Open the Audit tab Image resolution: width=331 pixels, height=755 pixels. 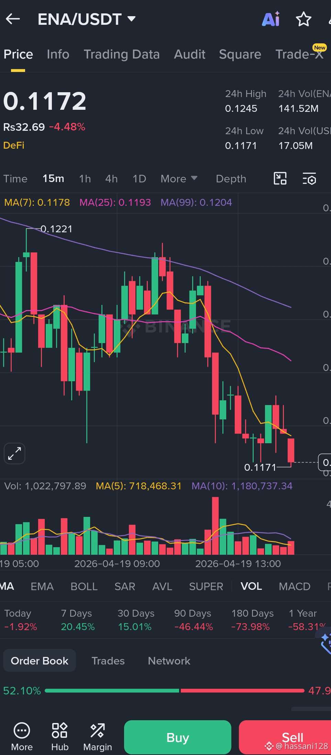tap(190, 54)
